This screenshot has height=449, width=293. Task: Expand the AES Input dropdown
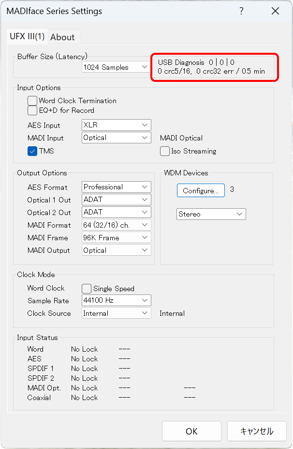[116, 125]
